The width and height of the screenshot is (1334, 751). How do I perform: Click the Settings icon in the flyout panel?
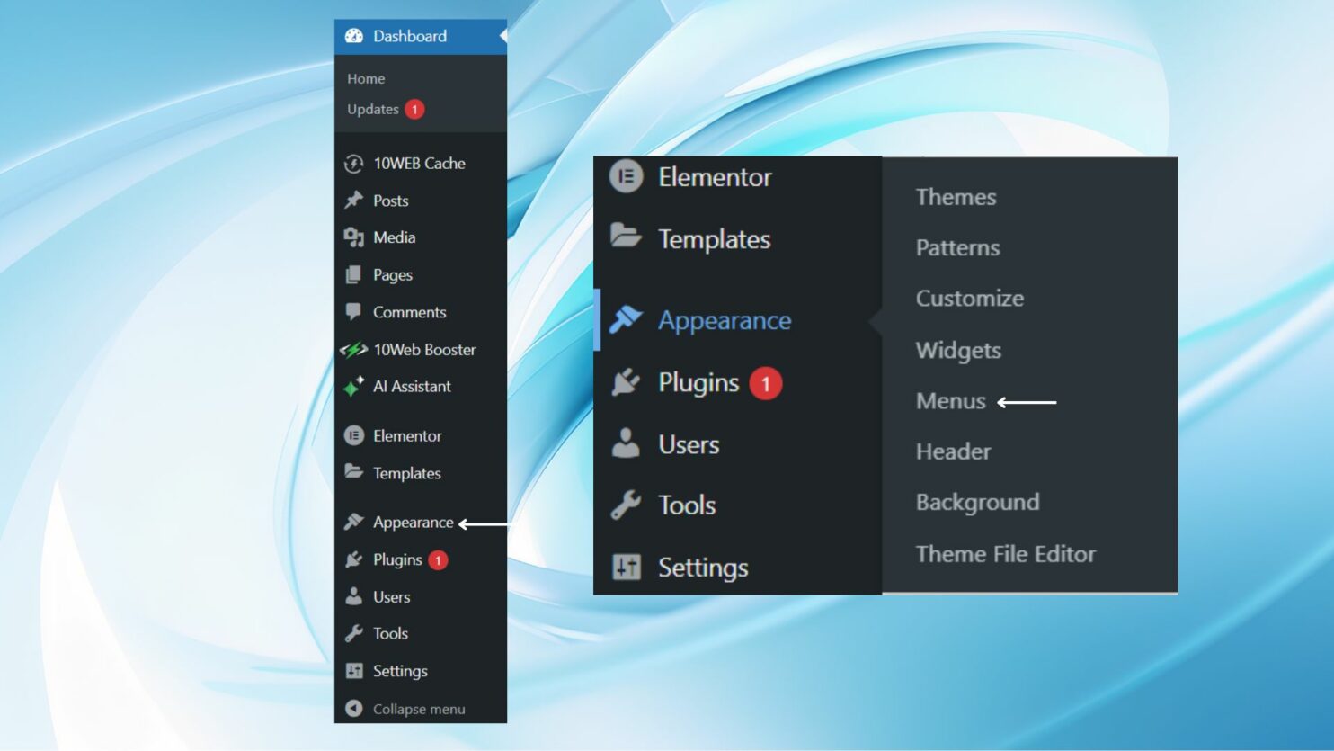tap(627, 567)
